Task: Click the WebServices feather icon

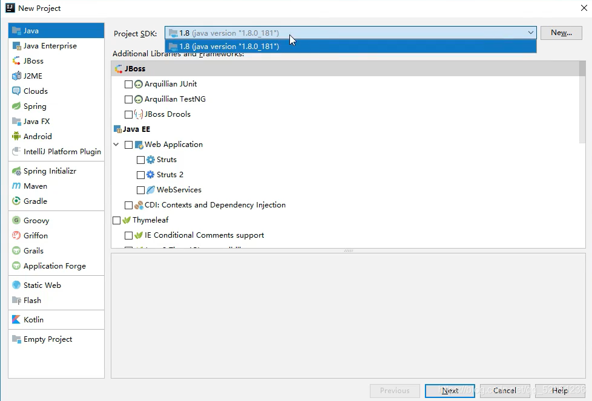Action: (x=151, y=190)
